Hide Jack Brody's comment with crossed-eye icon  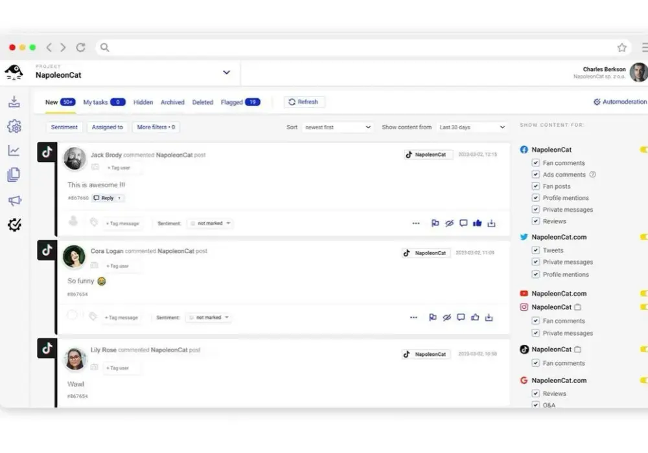point(449,223)
